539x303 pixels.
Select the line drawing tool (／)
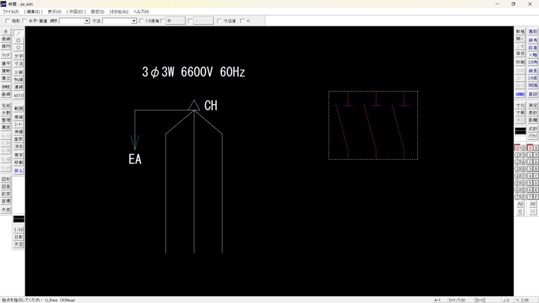18,33
